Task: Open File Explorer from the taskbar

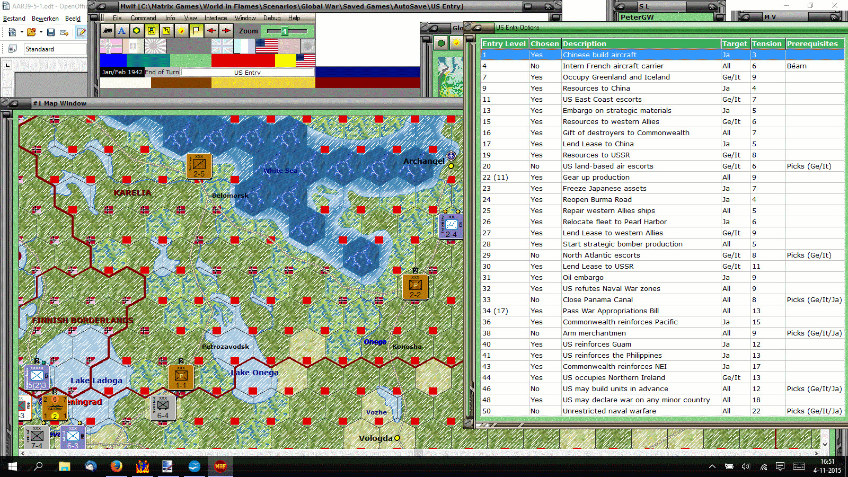Action: click(64, 466)
